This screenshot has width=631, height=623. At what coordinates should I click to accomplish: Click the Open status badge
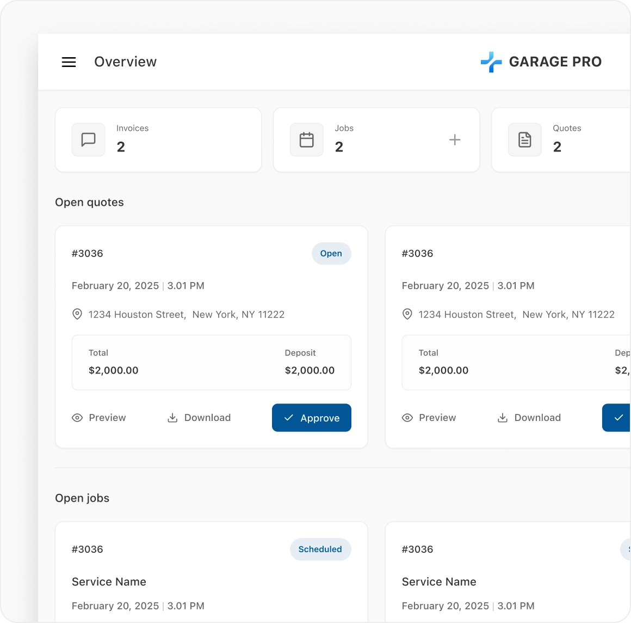point(331,254)
